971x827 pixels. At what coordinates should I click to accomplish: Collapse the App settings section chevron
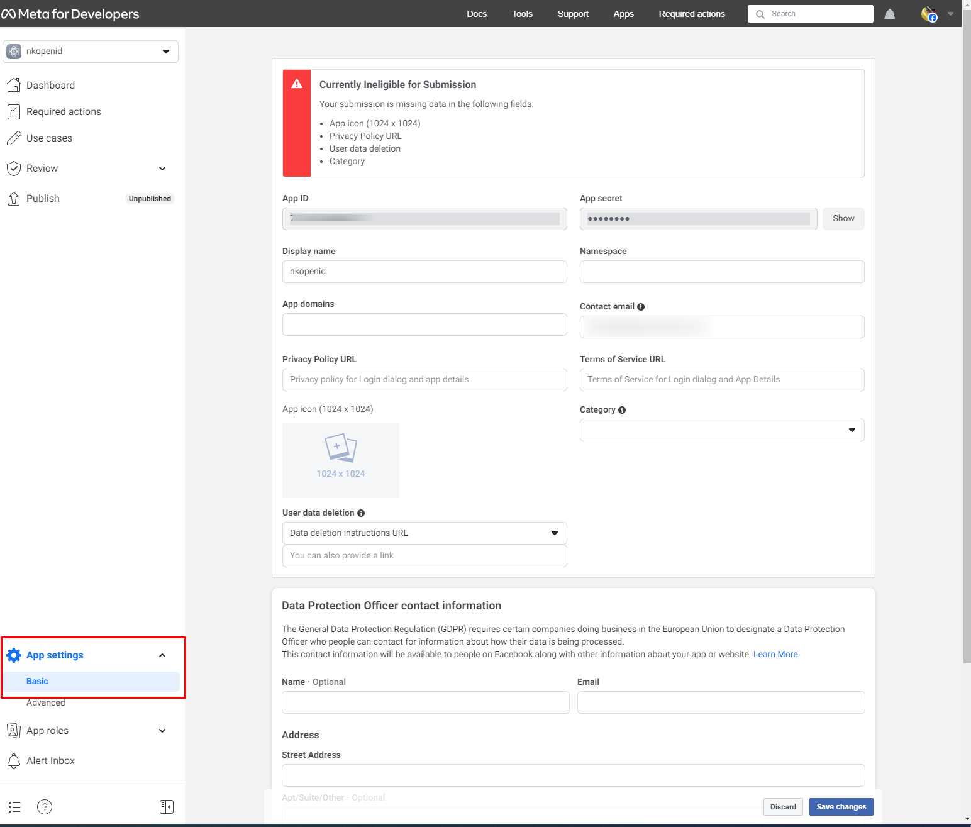tap(162, 655)
